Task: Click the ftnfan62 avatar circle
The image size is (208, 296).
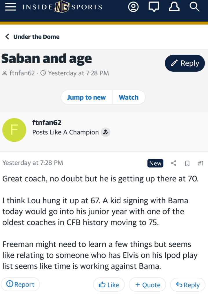Action: 14,130
